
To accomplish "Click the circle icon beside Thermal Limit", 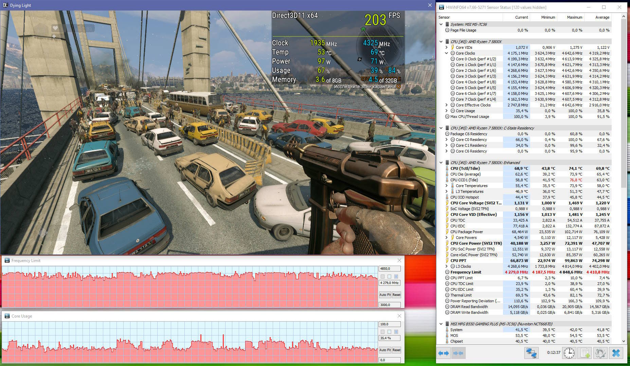I will [447, 295].
